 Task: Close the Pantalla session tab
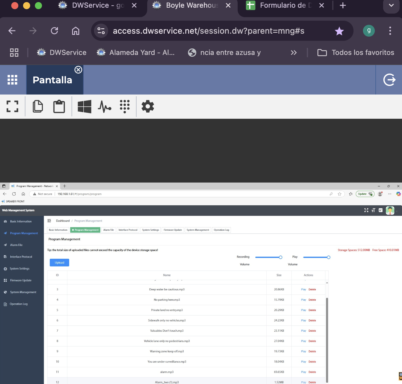78,70
